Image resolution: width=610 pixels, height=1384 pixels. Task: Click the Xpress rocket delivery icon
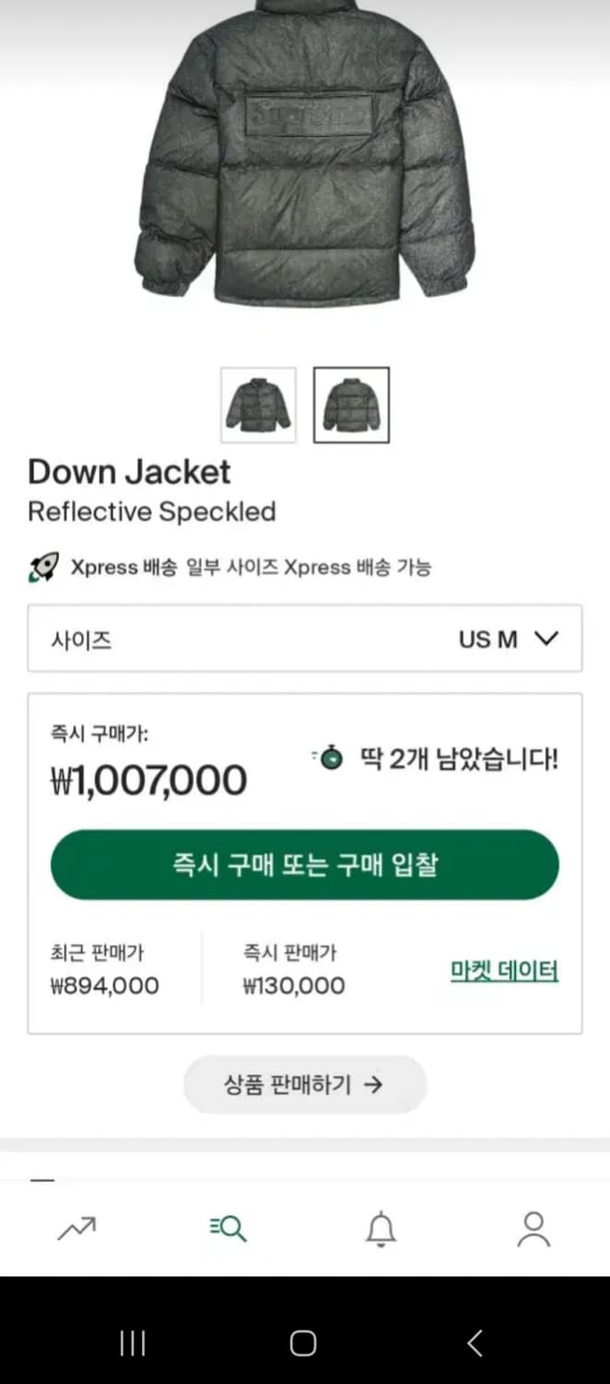coord(42,567)
